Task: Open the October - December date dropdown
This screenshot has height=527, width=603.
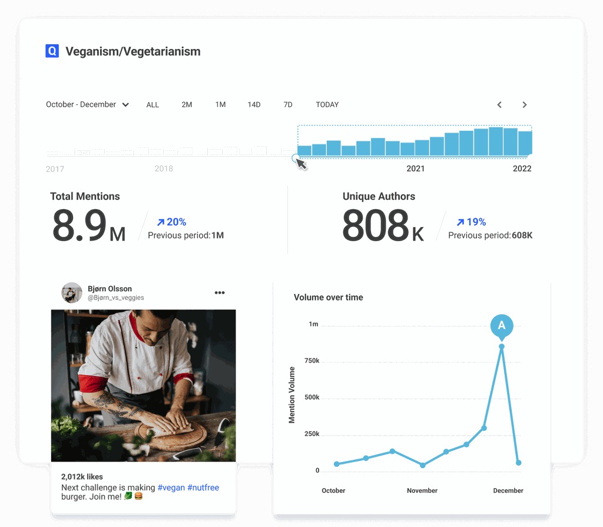Action: pyautogui.click(x=87, y=104)
